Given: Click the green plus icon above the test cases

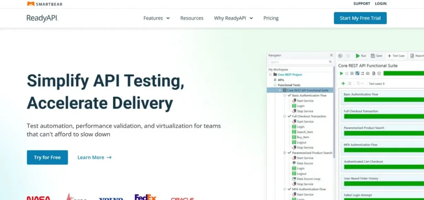Looking at the screenshot, I should point(343,84).
